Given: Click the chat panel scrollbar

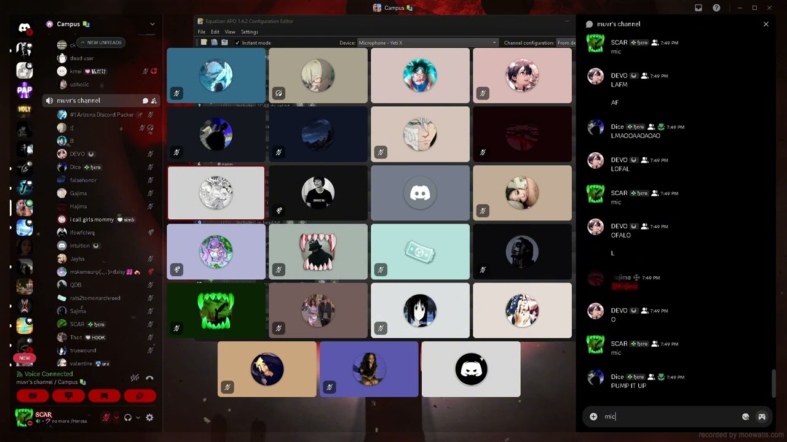Looking at the screenshot, I should coord(774,384).
